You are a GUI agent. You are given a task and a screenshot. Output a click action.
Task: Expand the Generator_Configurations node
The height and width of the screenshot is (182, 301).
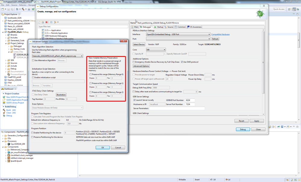3,136
